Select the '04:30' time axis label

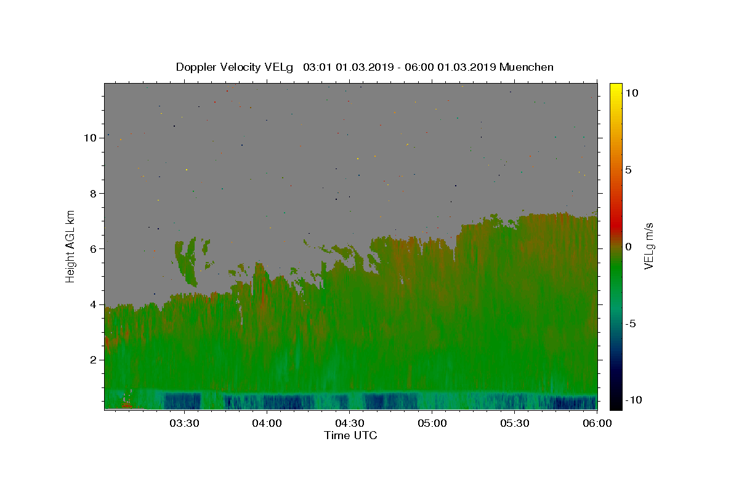click(x=349, y=423)
